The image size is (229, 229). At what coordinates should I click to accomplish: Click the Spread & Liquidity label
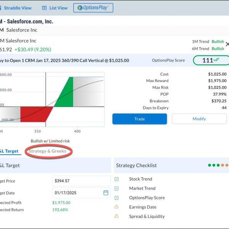coord(147,216)
